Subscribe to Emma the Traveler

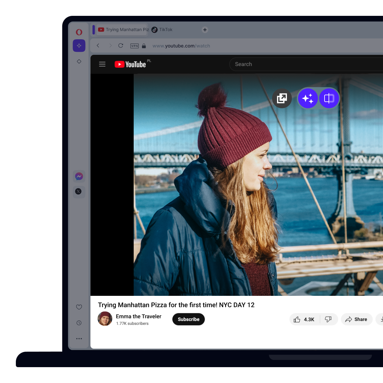point(188,319)
